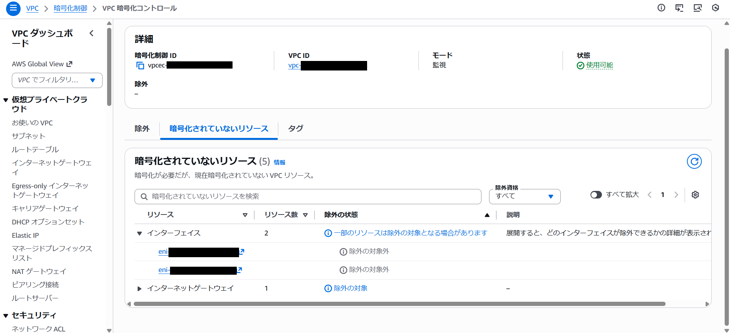Screen dimensions: 730x333
Task: Open the exclusion eligibility dropdown
Action: (525, 196)
